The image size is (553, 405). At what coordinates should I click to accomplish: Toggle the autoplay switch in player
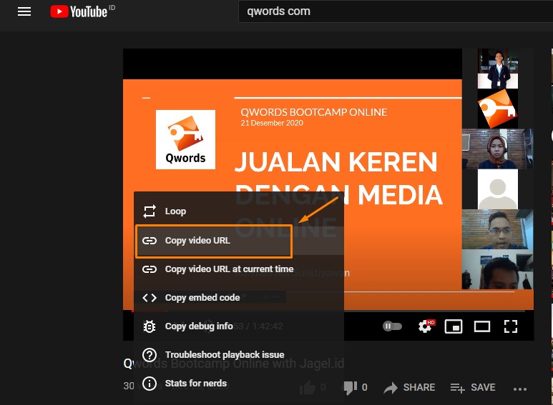tap(392, 326)
